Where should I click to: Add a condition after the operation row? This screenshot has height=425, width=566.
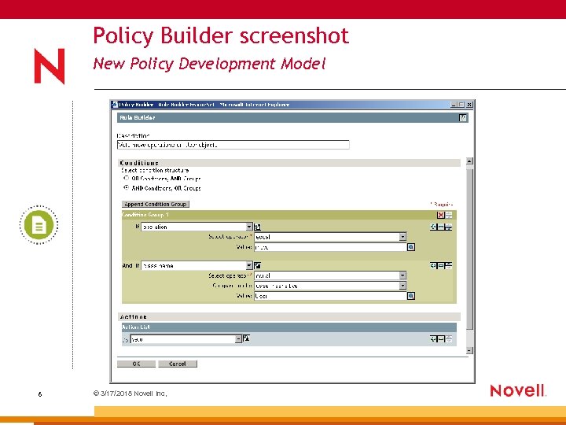433,227
